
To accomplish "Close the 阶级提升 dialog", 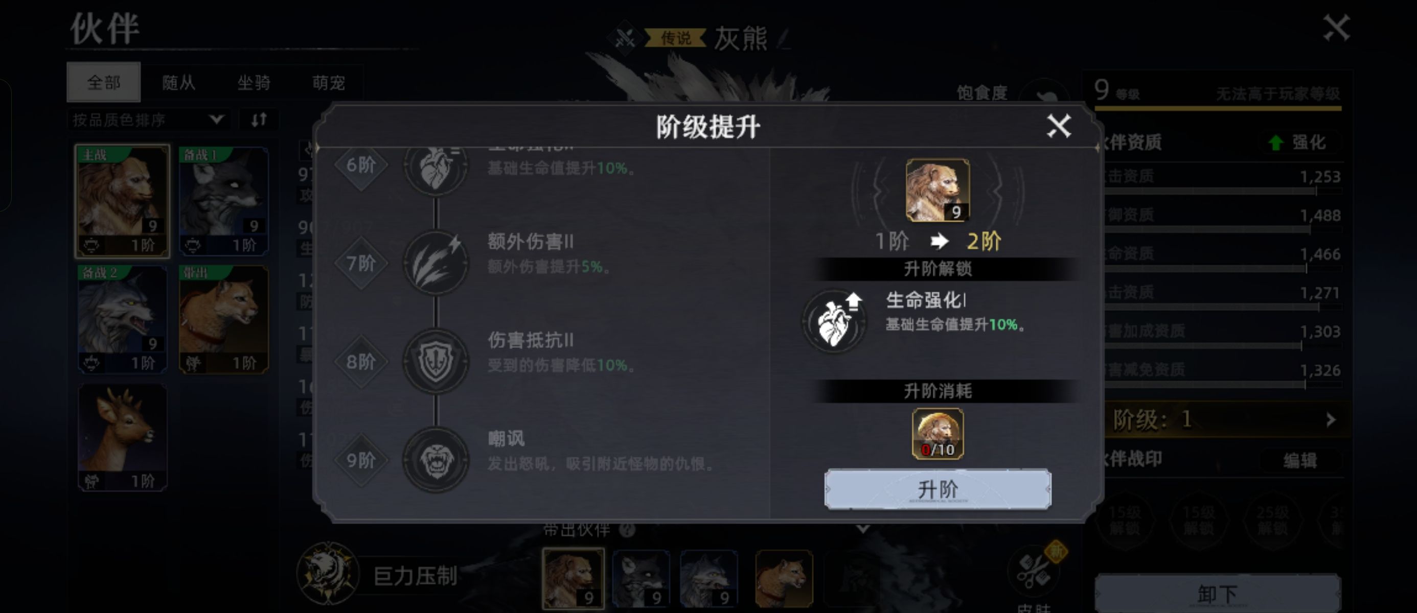I will [1058, 127].
